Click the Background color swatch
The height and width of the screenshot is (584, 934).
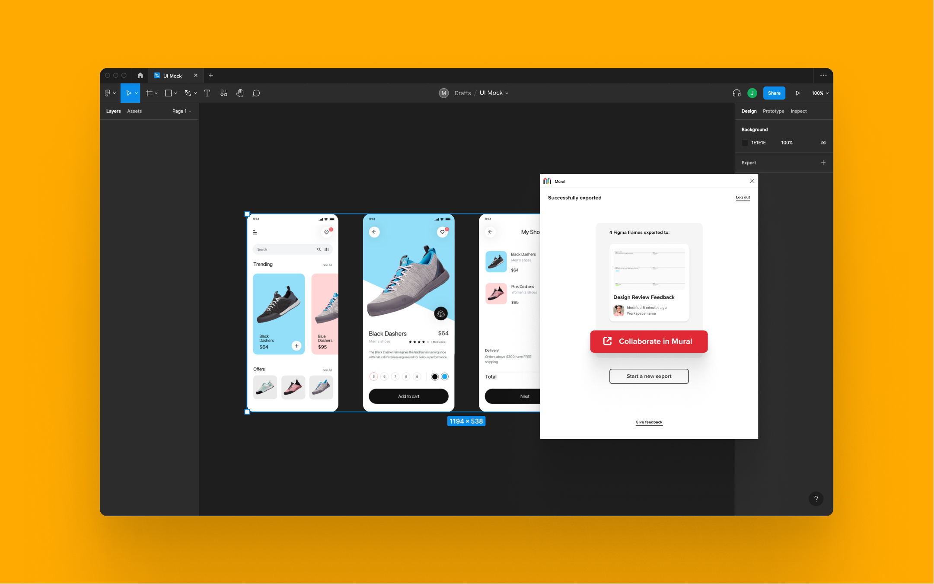click(x=745, y=142)
